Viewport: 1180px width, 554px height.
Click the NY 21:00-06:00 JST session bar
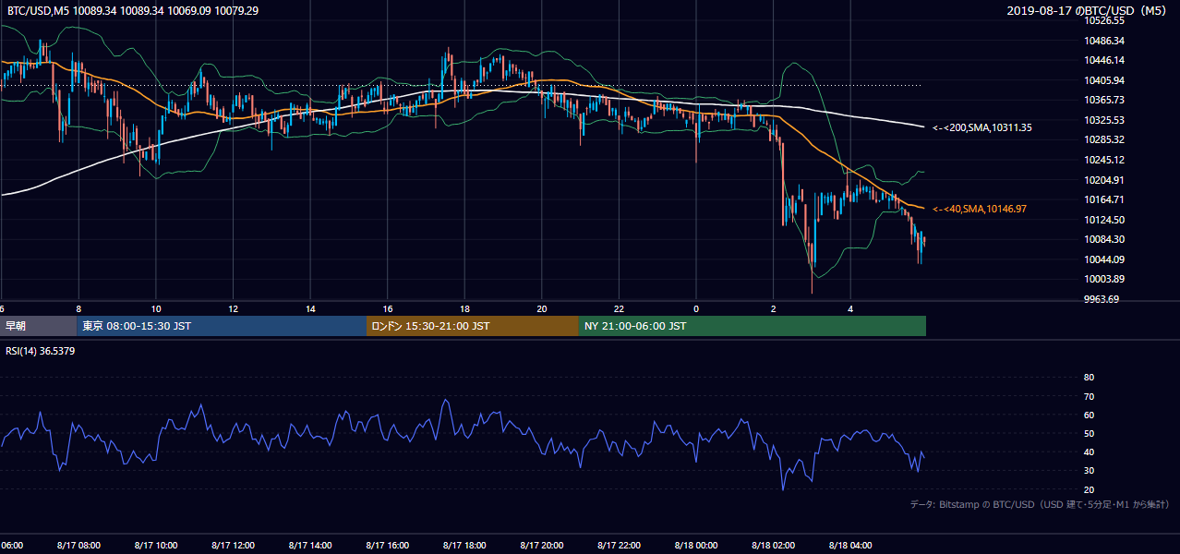tap(753, 326)
